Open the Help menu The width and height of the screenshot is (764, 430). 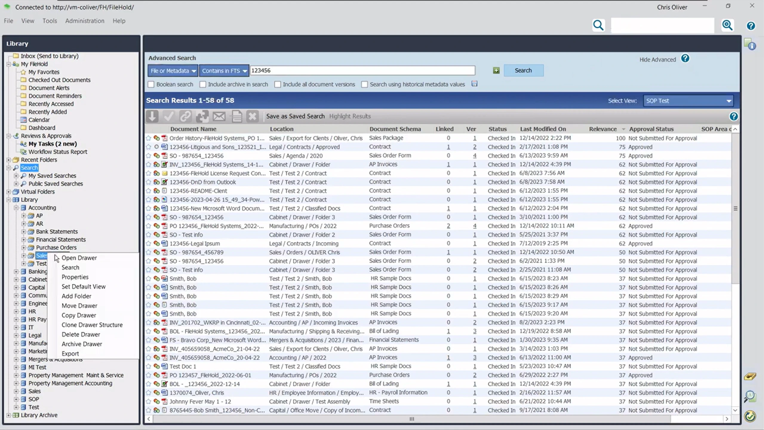pyautogui.click(x=119, y=21)
